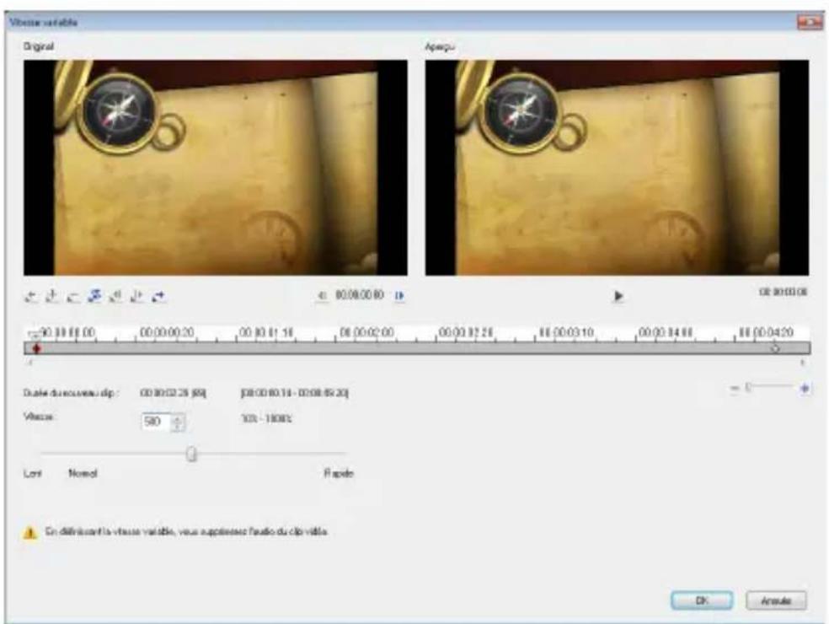Zoom into the timeline with the plus icon
The height and width of the screenshot is (624, 829).
point(805,387)
